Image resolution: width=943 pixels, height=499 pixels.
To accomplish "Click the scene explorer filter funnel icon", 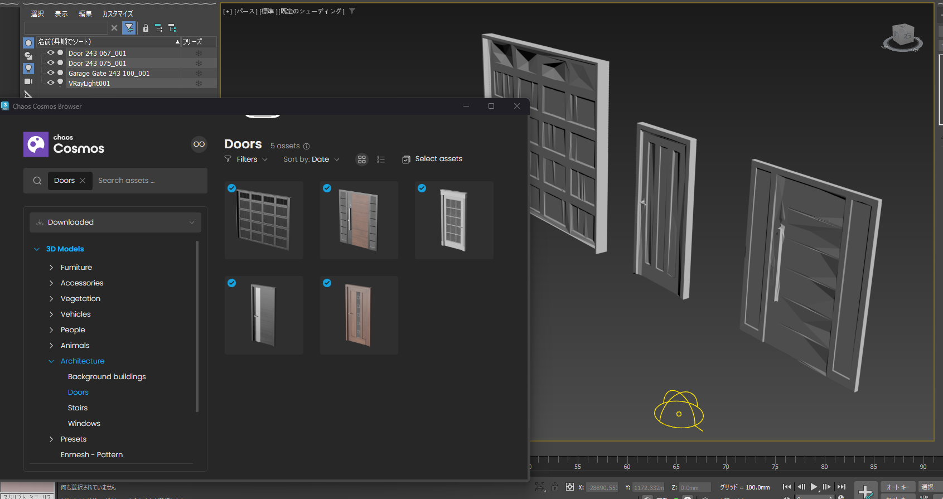I will click(x=129, y=28).
